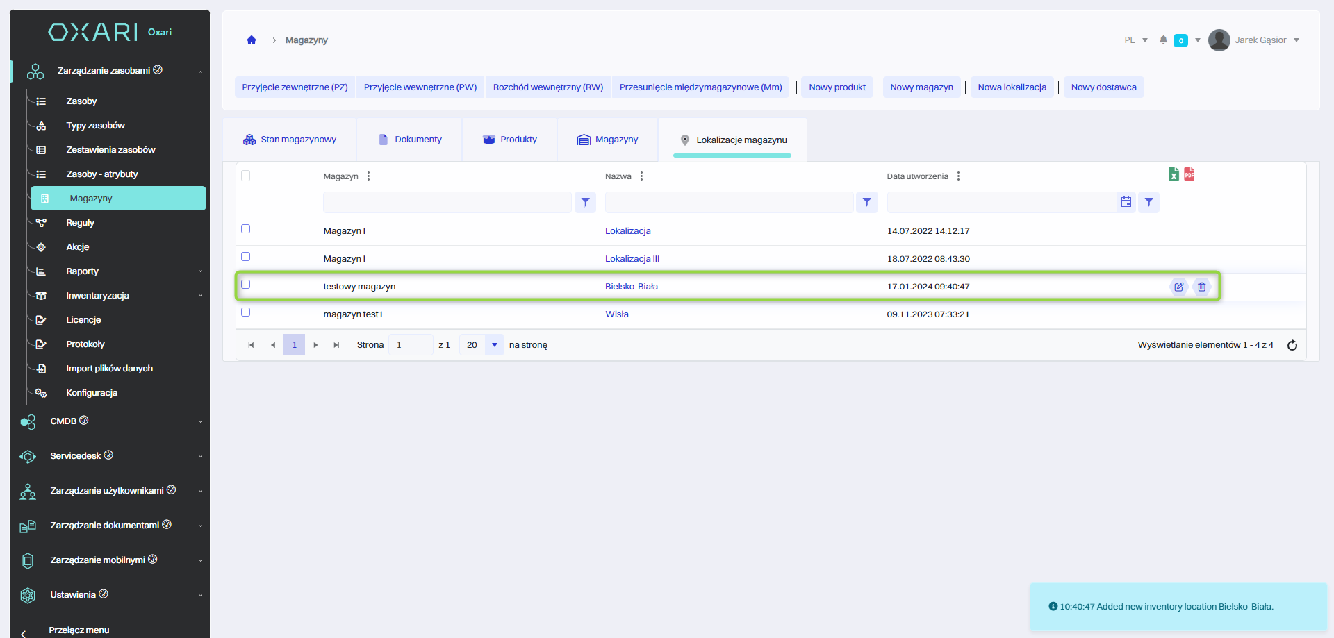Delete the Bielsko-Biała location row
This screenshot has height=638, width=1334.
pyautogui.click(x=1202, y=287)
